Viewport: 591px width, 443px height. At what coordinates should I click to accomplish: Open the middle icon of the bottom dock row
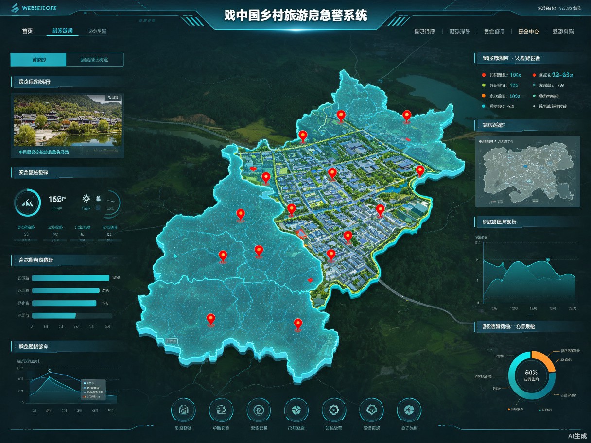coord(296,411)
